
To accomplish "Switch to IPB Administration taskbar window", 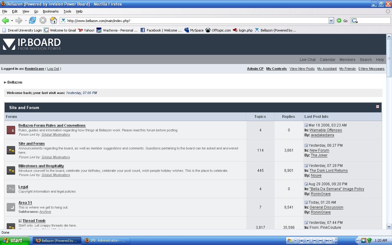I will [x=106, y=240].
